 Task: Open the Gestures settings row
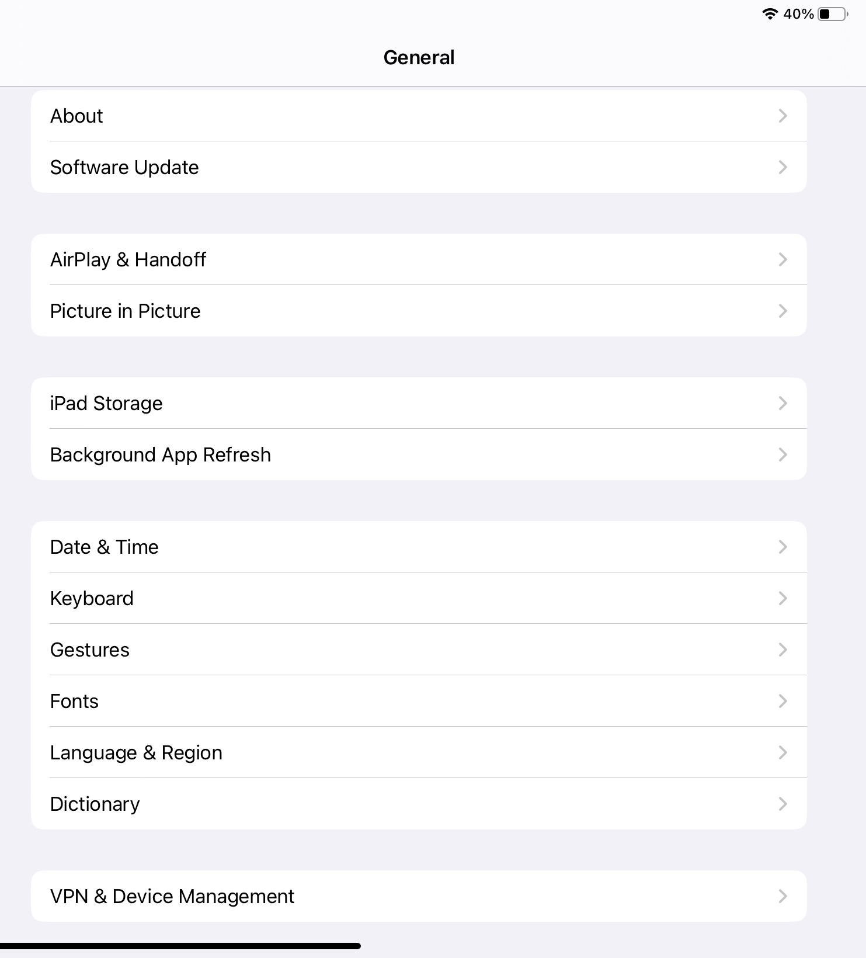[419, 650]
